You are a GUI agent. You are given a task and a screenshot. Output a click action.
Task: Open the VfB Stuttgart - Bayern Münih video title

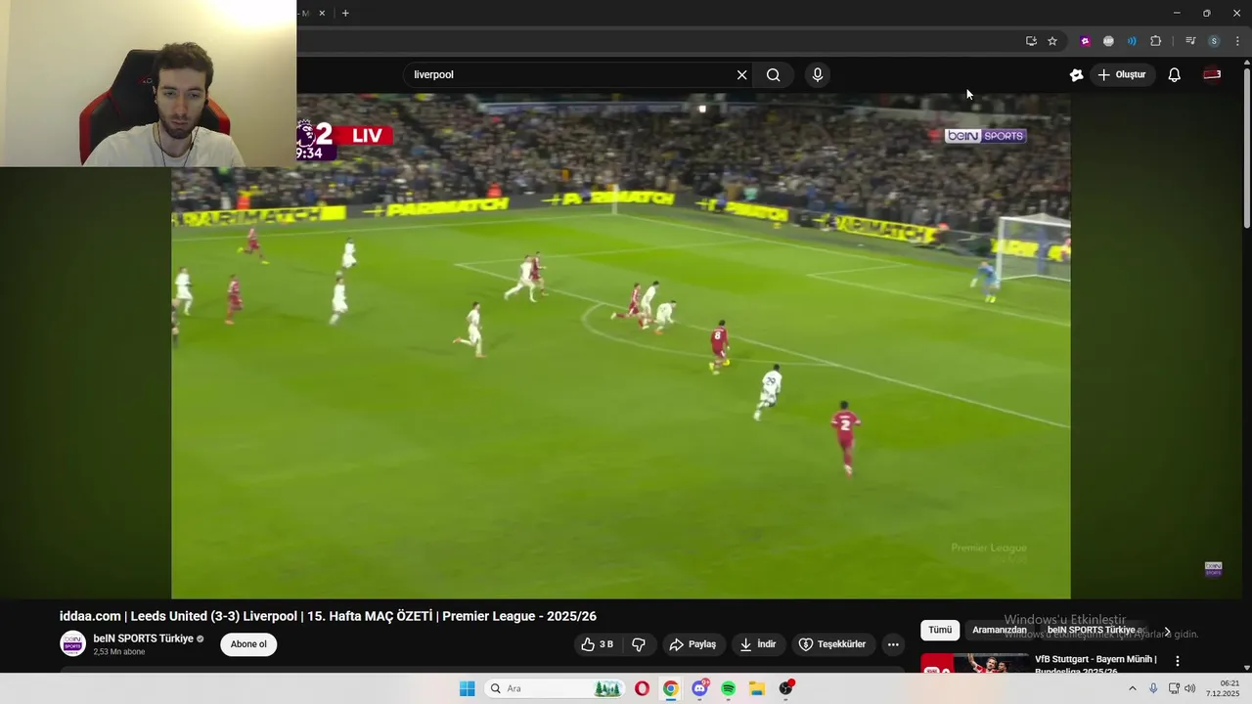tap(1095, 663)
